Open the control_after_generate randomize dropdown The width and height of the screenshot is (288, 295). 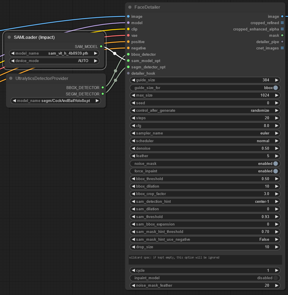click(205, 111)
